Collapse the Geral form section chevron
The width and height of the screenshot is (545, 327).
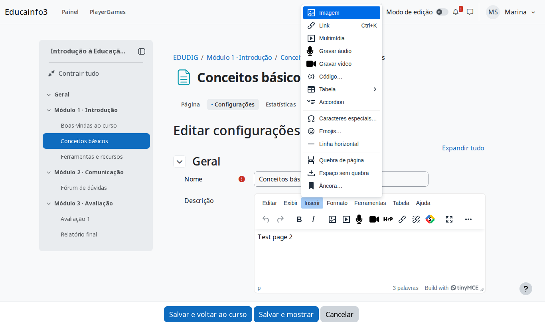coord(180,162)
